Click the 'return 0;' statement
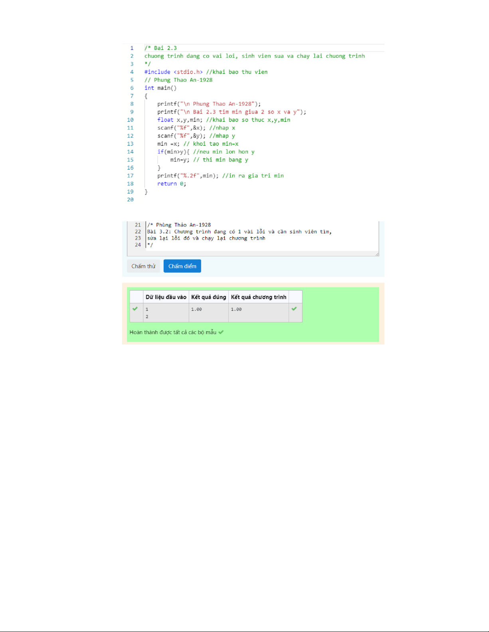The width and height of the screenshot is (489, 632). coord(172,184)
